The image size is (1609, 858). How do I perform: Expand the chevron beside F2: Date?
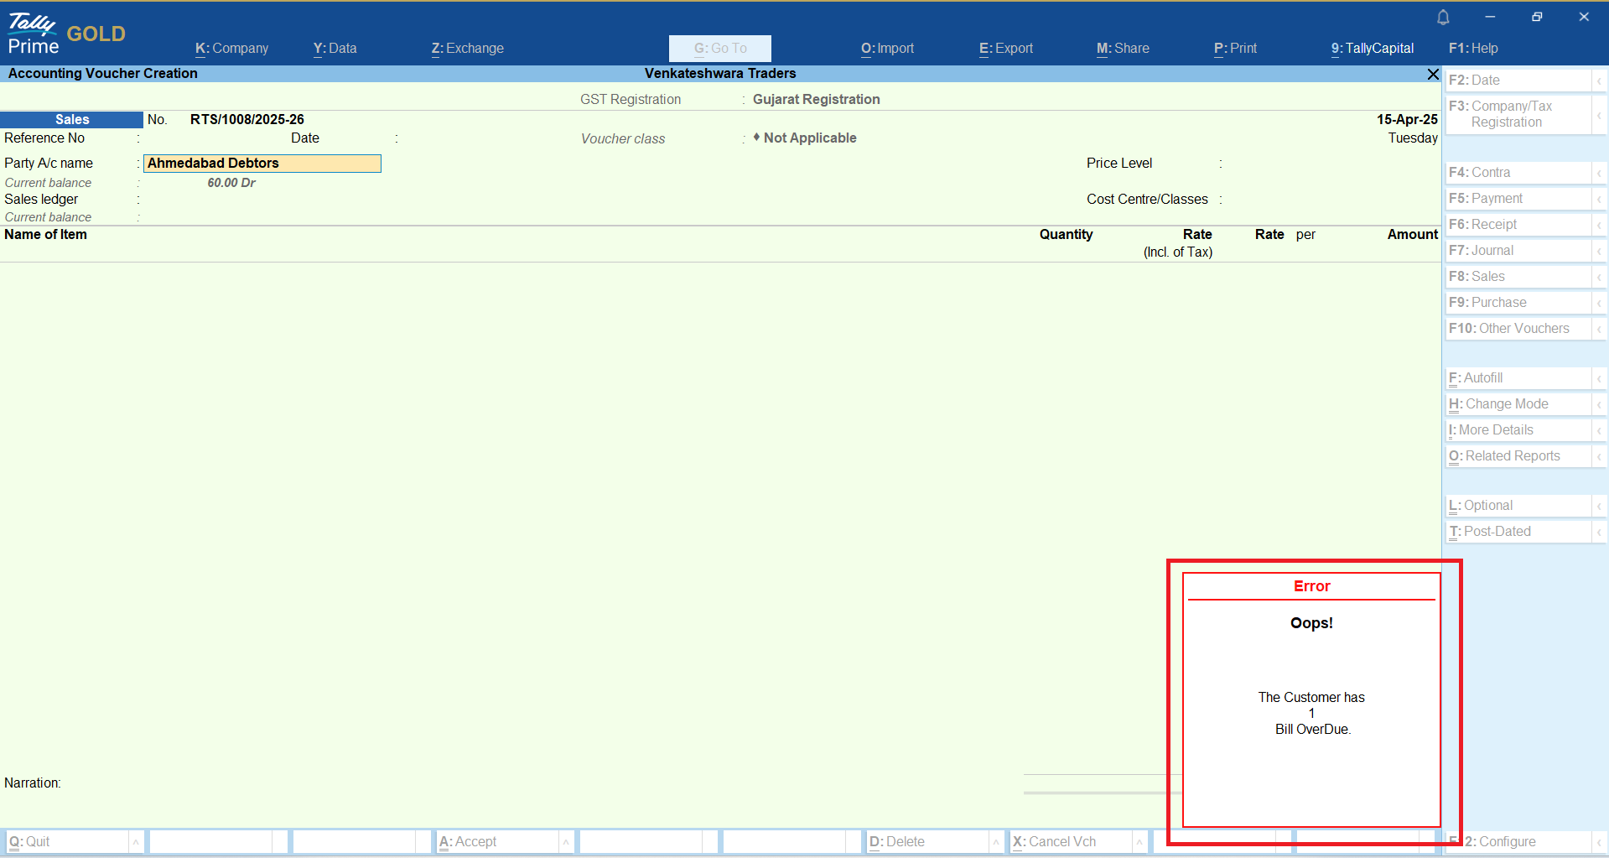pyautogui.click(x=1599, y=81)
